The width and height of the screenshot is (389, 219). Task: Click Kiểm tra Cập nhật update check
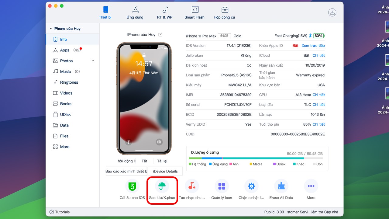point(324,212)
